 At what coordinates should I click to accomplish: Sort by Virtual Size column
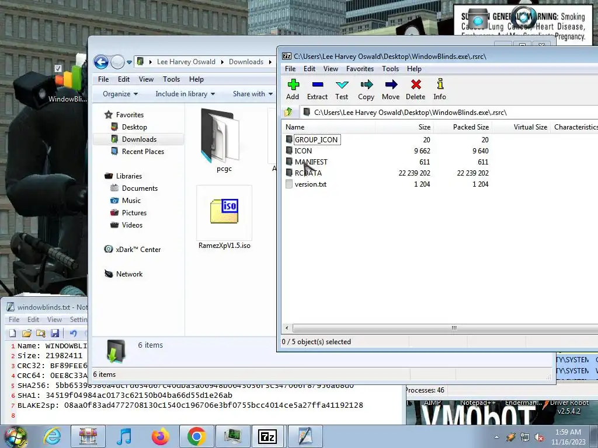pos(521,127)
